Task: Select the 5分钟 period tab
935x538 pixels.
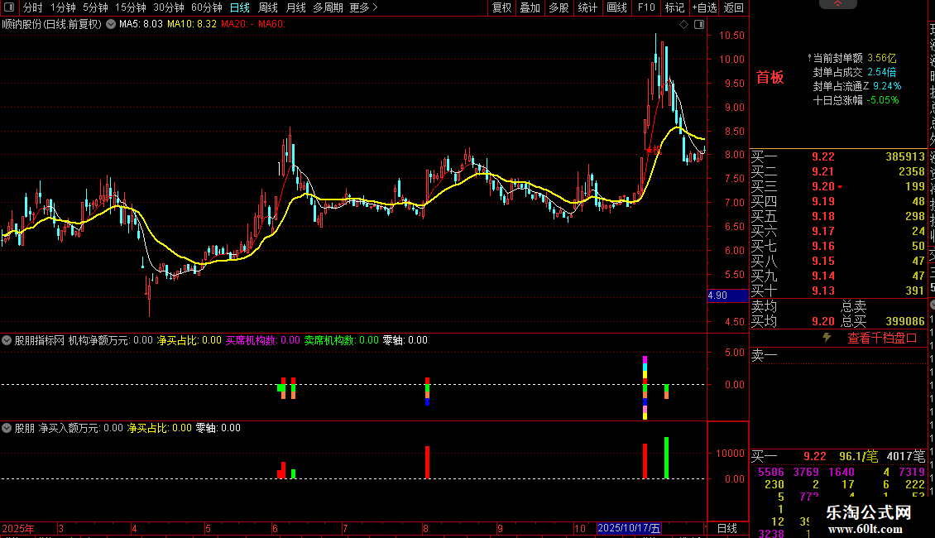Action: point(95,7)
